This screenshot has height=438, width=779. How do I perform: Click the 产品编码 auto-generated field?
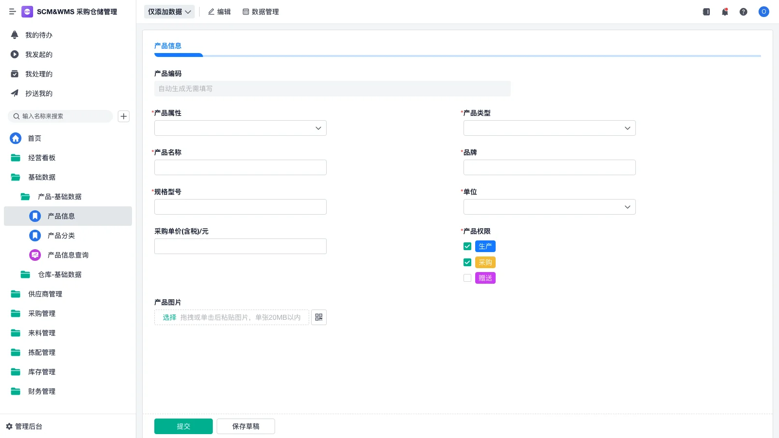tap(333, 89)
